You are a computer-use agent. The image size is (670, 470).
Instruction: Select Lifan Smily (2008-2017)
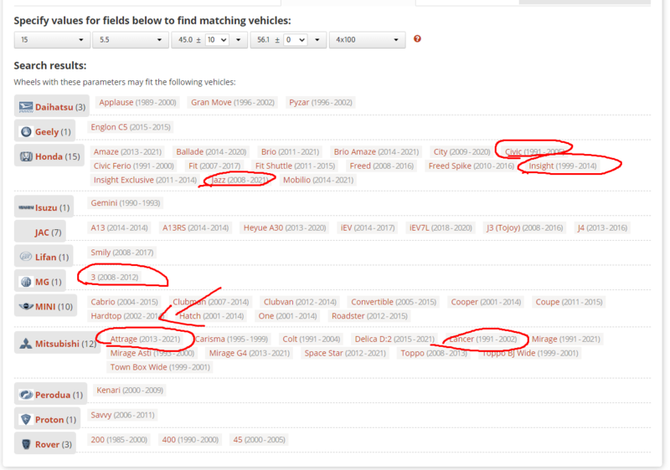click(121, 253)
